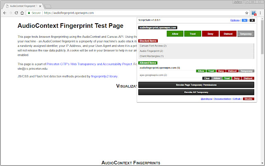This screenshot has height=166, width=265.
Task: Click Distrust for ajax.googleapis.com
Action: (248, 78)
